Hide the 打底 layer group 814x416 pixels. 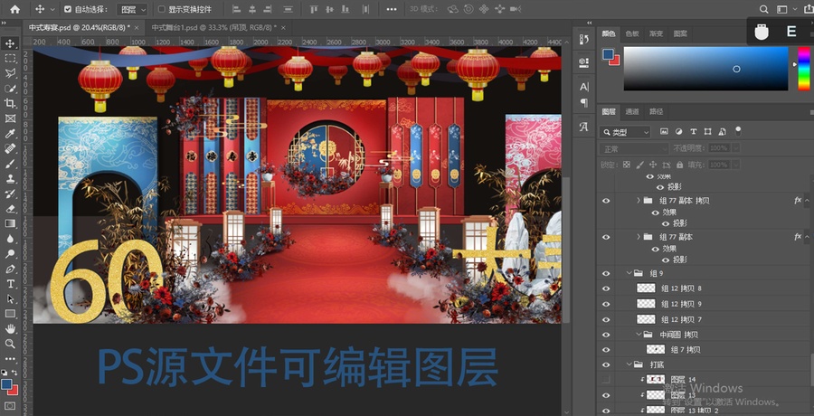click(605, 364)
